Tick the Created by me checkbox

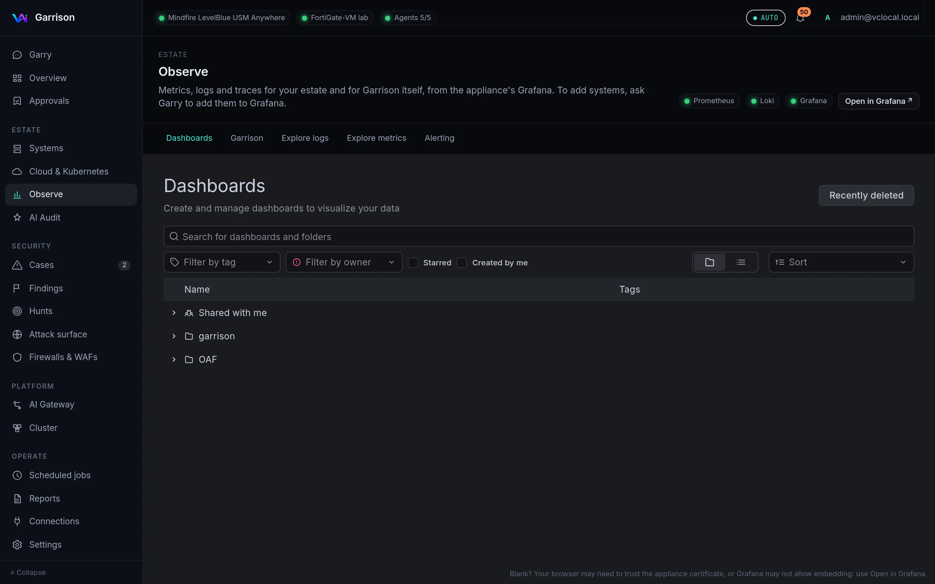click(462, 263)
